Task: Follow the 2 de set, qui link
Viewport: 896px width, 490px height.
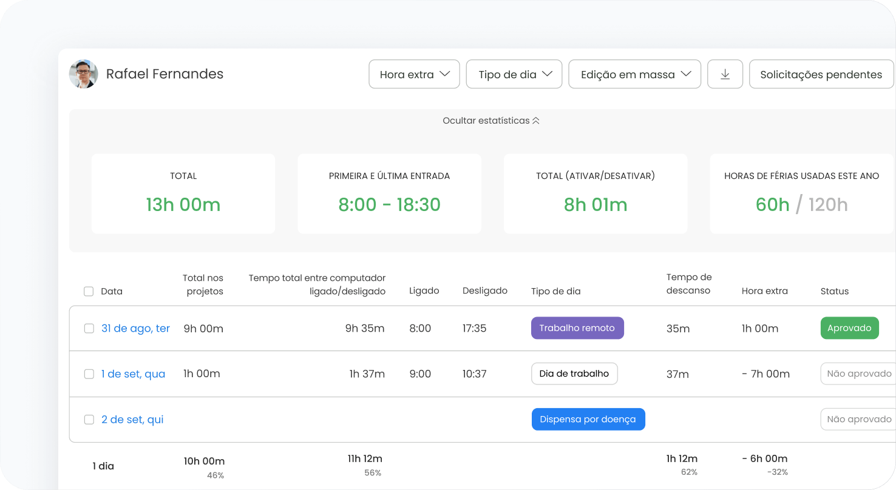Action: point(132,419)
